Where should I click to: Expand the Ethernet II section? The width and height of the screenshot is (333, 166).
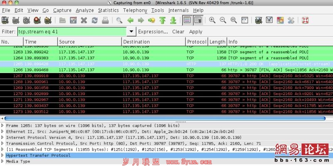(2, 131)
